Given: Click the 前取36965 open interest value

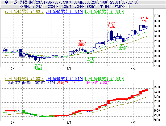Looking at the screenshot, I should (123, 7).
